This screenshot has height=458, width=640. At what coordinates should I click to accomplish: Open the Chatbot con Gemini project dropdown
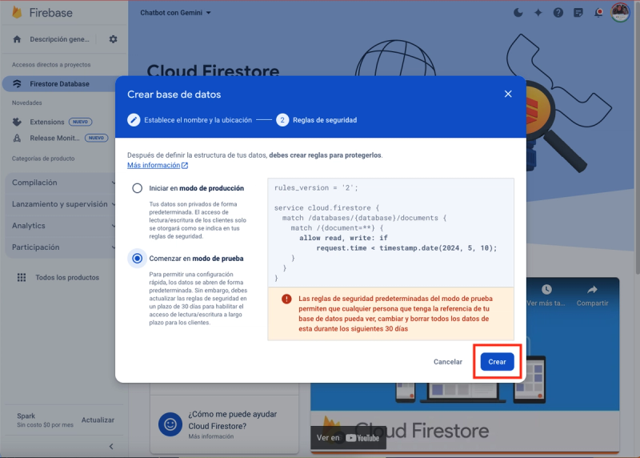tap(175, 13)
